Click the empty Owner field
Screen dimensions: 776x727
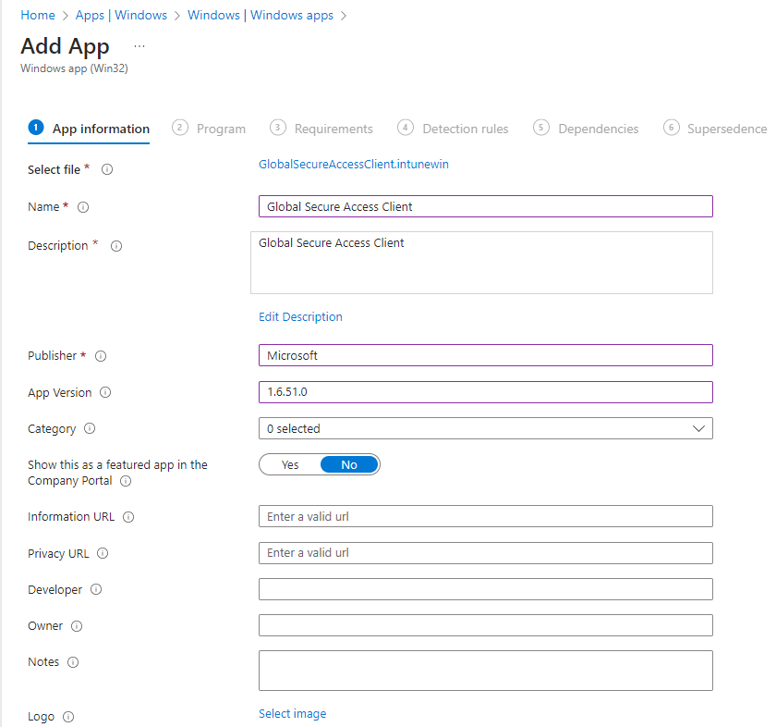(x=486, y=625)
